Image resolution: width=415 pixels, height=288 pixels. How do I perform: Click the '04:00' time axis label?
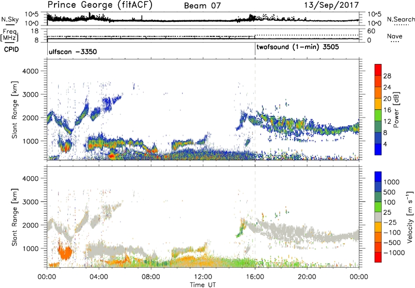click(x=99, y=277)
